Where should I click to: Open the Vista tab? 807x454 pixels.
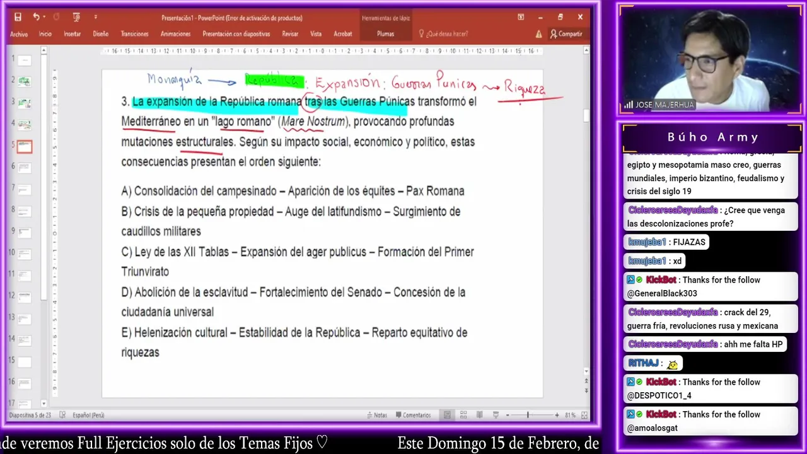point(316,34)
